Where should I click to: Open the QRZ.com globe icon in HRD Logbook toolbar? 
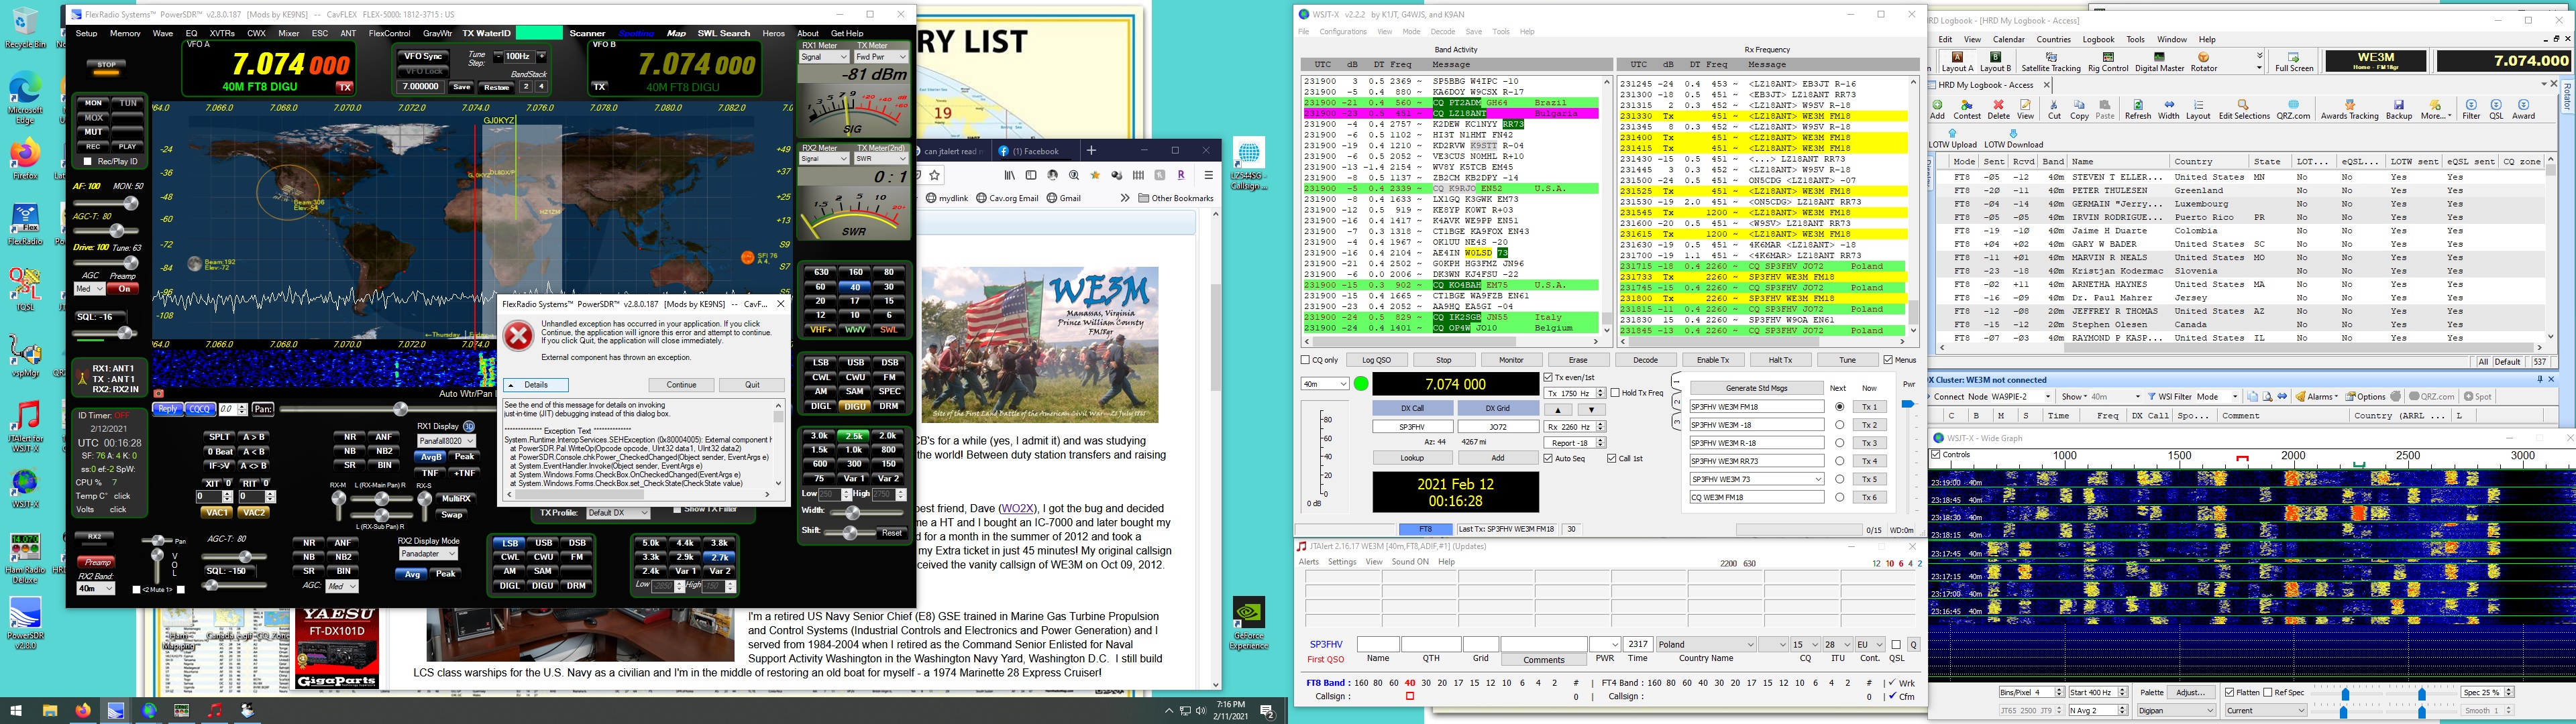[x=2293, y=109]
